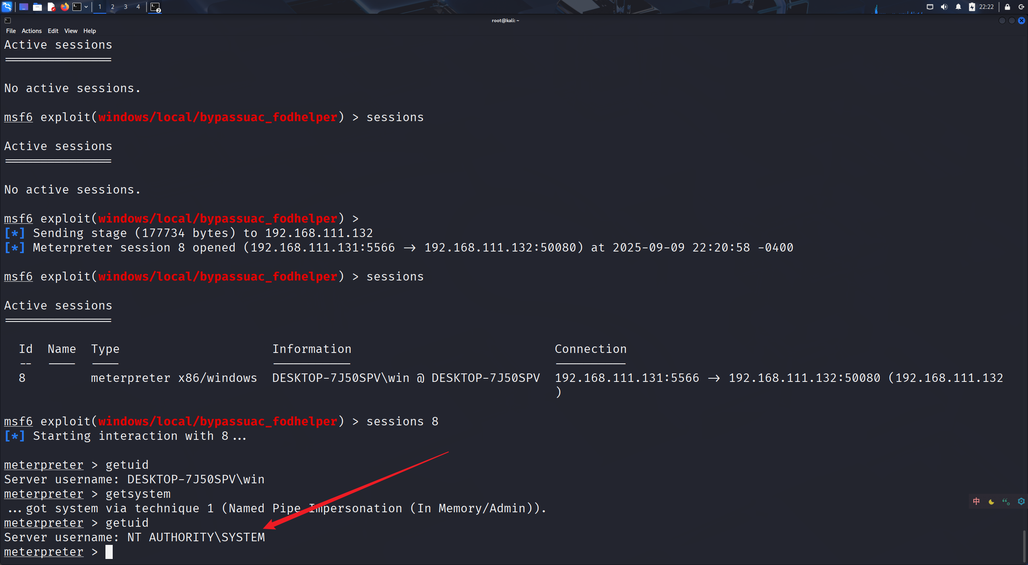Expand the terminal launcher dropdown arrow

coord(86,6)
